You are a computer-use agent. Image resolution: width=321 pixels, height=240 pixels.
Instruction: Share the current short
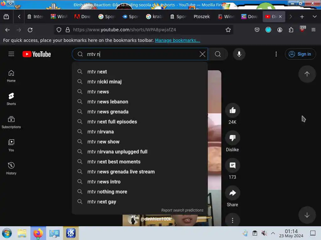coord(232,193)
